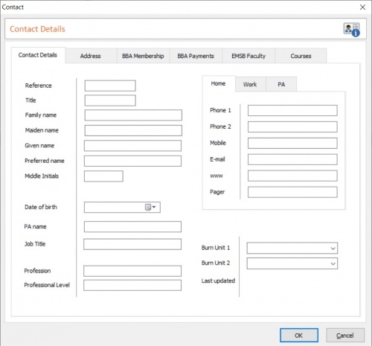Switch to the Contact Details tab

(x=38, y=55)
